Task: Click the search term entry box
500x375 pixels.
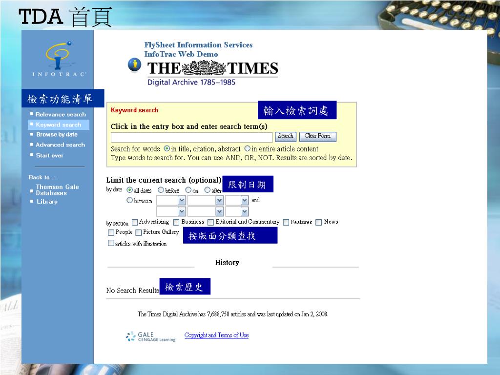Action: point(191,137)
